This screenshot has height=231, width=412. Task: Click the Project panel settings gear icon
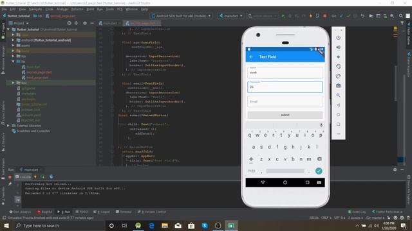84,23
